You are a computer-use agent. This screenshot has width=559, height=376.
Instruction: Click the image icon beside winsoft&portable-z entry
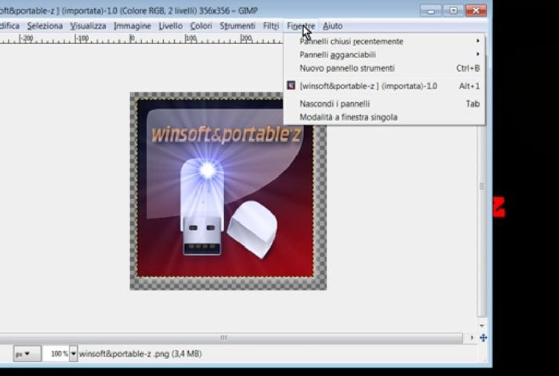tap(291, 85)
